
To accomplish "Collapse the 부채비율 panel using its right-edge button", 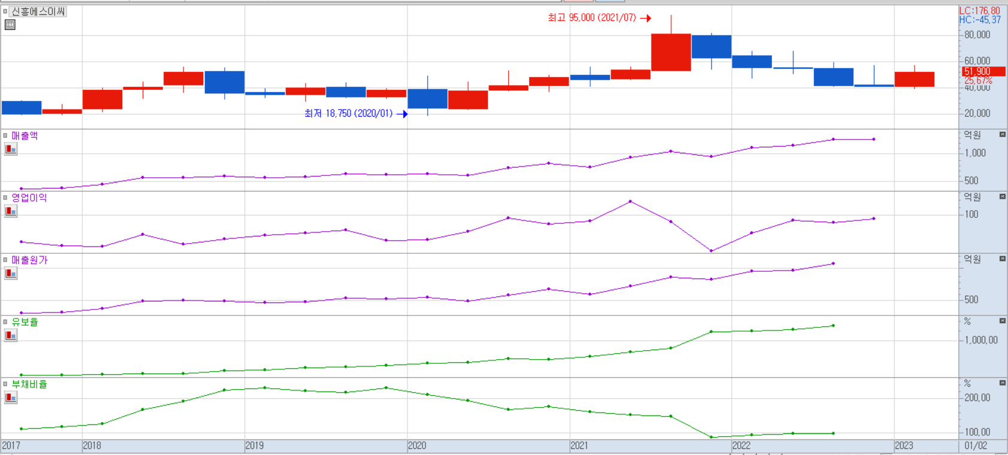I will [1002, 383].
